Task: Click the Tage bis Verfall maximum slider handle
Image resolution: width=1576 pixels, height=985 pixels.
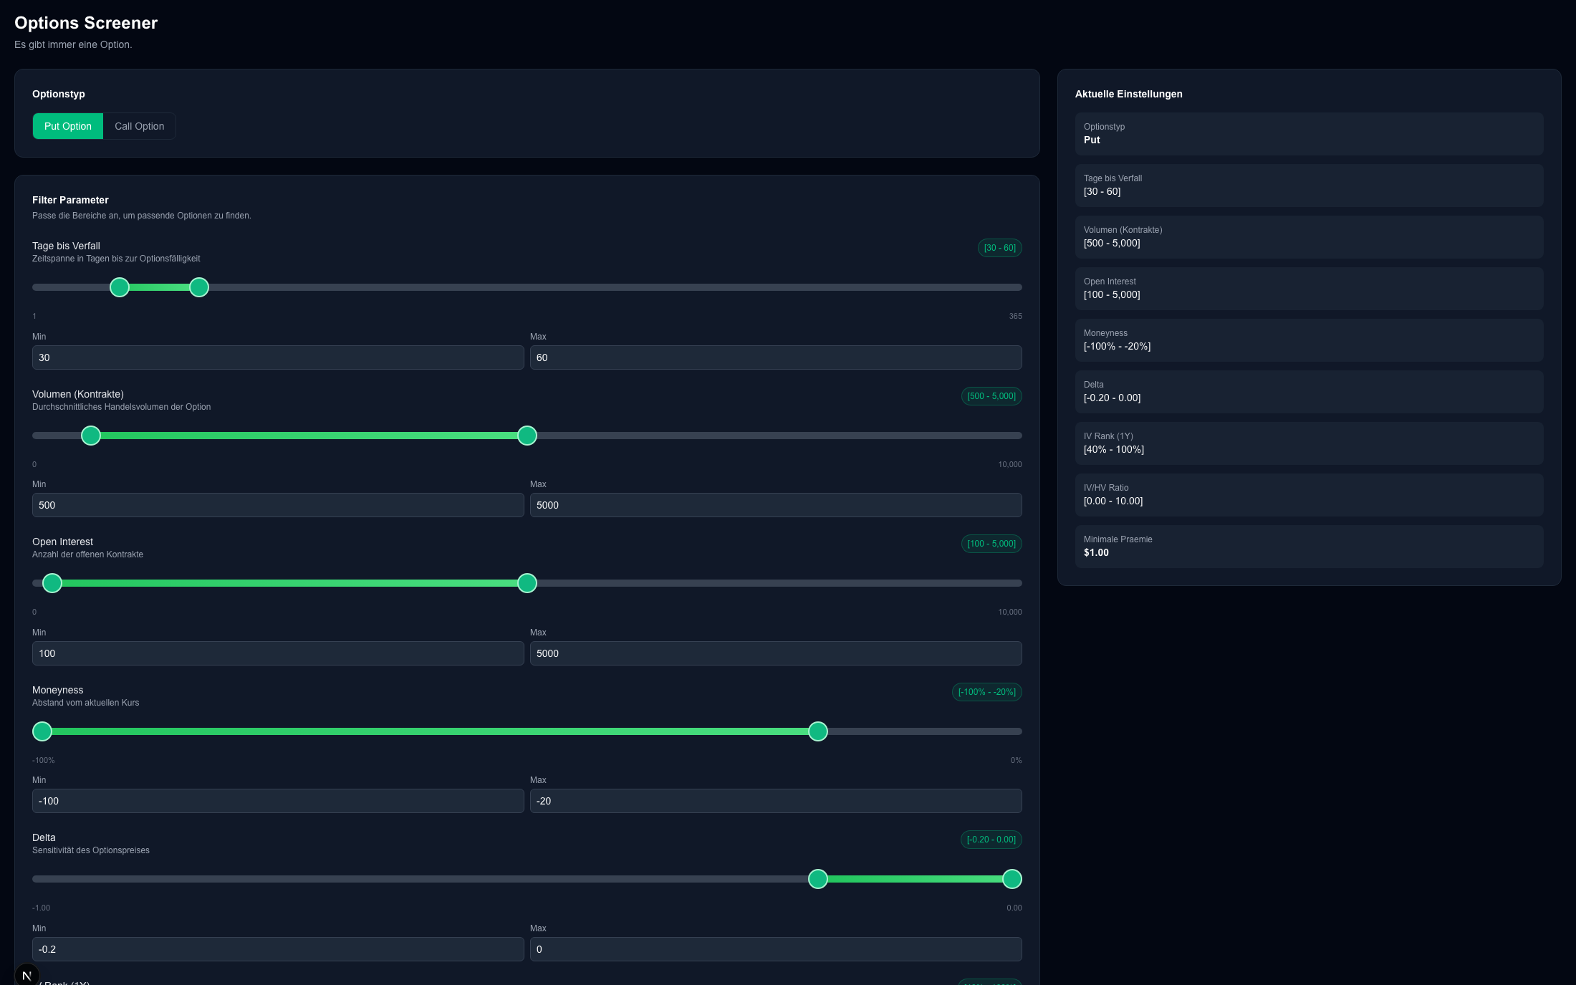Action: [199, 287]
